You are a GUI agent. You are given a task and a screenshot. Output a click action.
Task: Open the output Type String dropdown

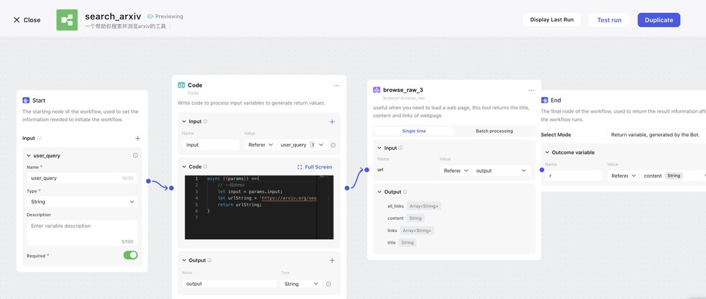[x=302, y=284]
